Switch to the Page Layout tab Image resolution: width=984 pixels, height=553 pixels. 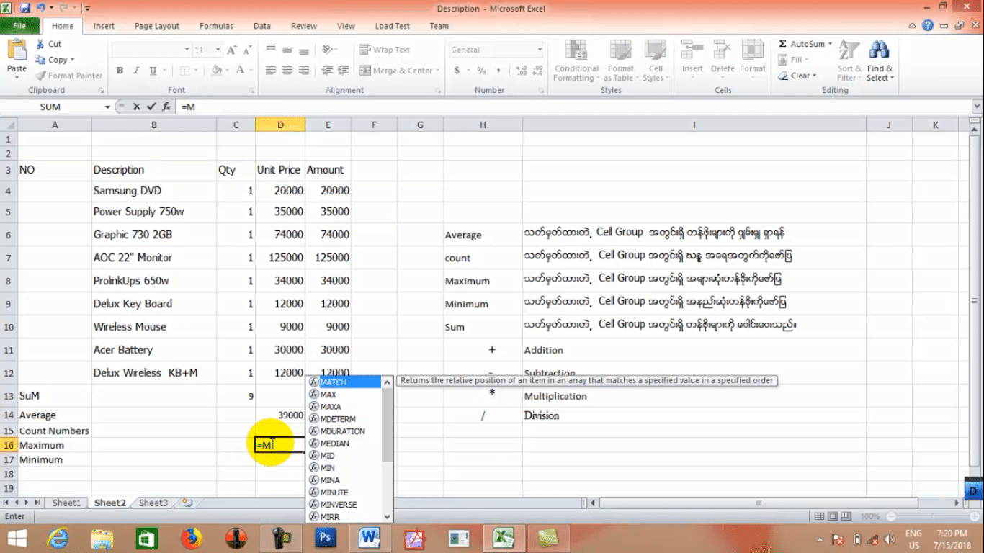coord(157,26)
